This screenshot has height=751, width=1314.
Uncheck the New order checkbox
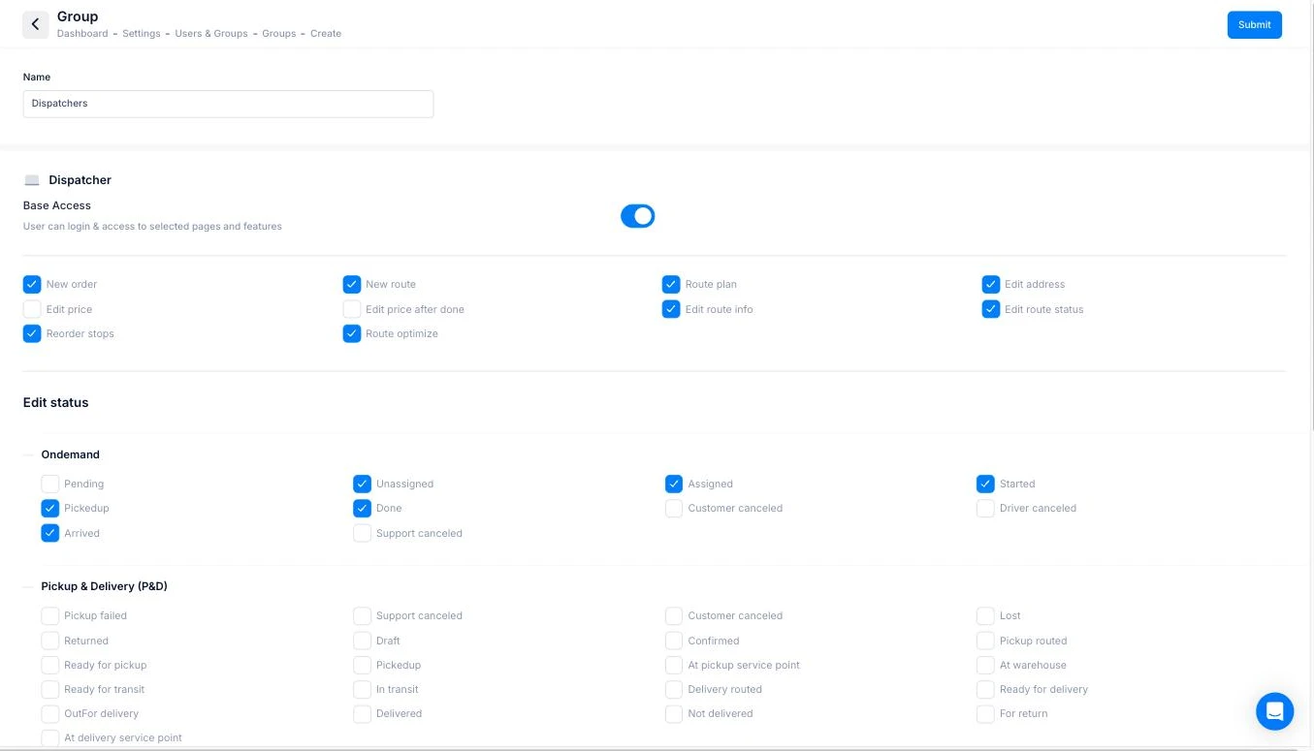click(32, 284)
